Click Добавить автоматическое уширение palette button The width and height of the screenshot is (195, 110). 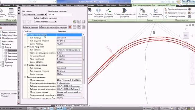point(53,27)
